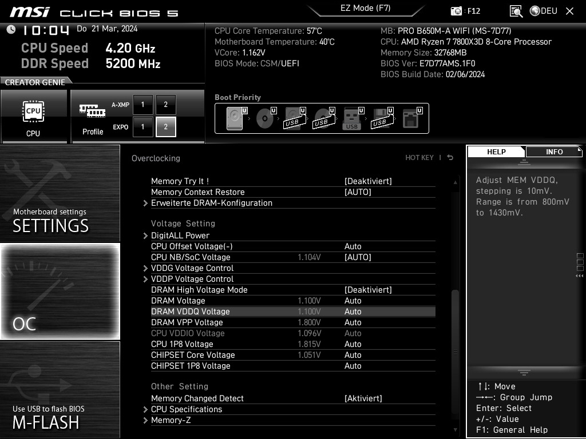Image resolution: width=586 pixels, height=439 pixels.
Task: Open the OC overclocking section
Action: click(60, 292)
